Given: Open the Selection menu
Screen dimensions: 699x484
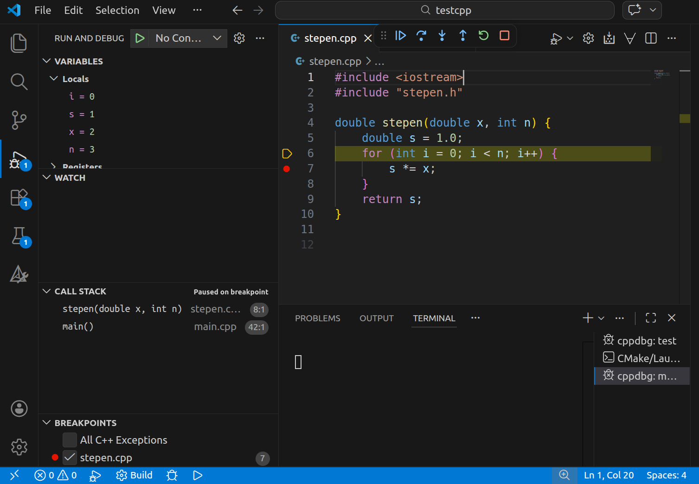Looking at the screenshot, I should 117,10.
